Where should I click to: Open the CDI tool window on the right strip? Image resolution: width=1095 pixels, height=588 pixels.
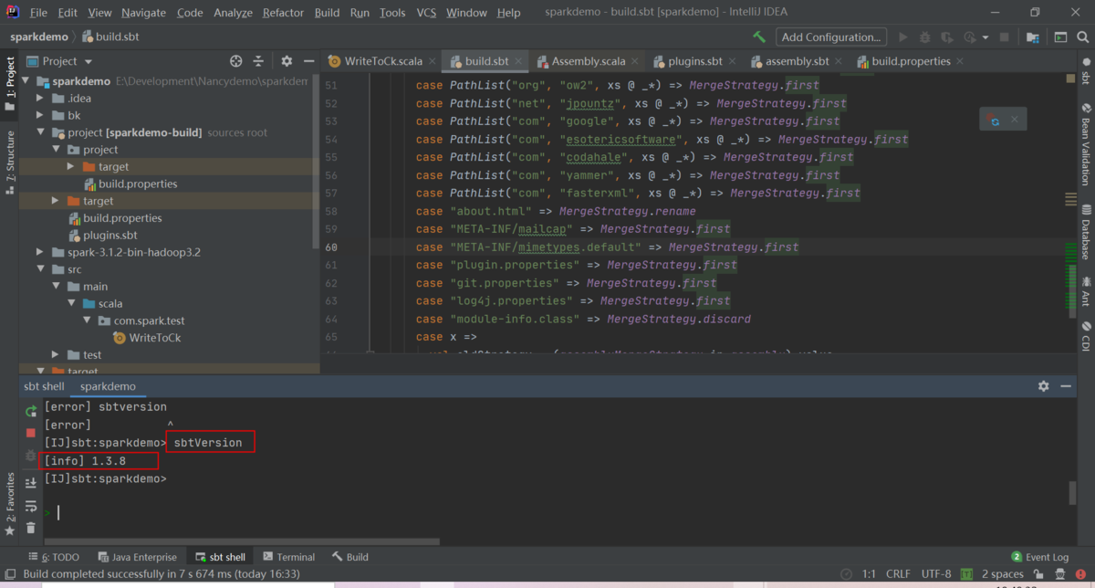(x=1086, y=335)
